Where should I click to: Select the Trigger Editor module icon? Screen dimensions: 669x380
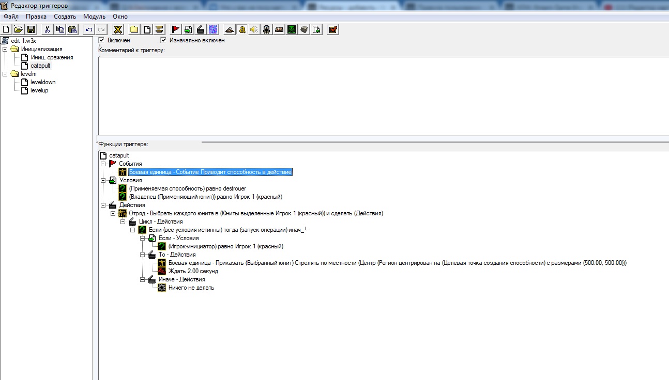point(241,29)
